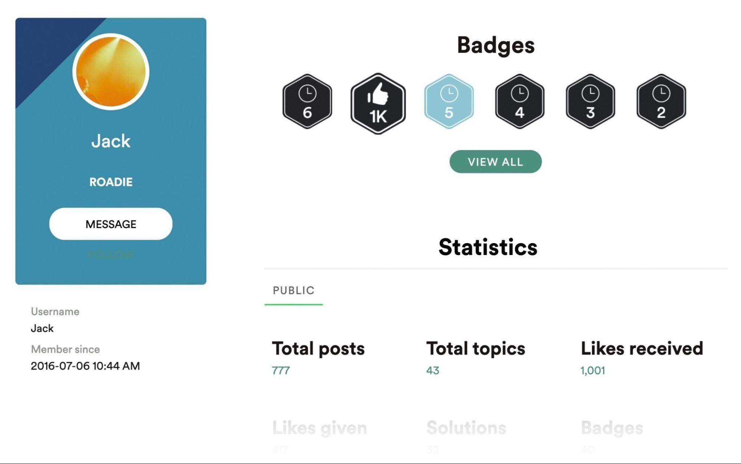The image size is (741, 464).
Task: Select the 3-year anniversary clock badge
Action: (x=591, y=102)
